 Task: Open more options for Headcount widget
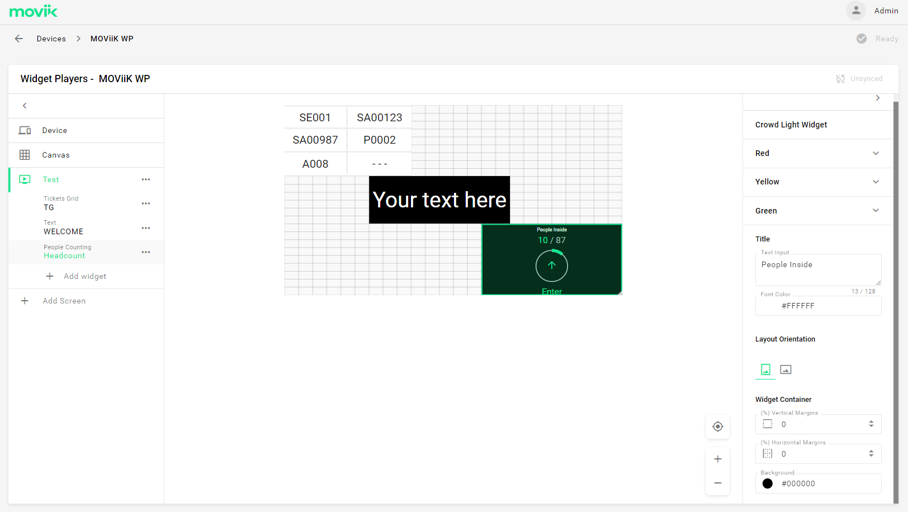click(146, 252)
